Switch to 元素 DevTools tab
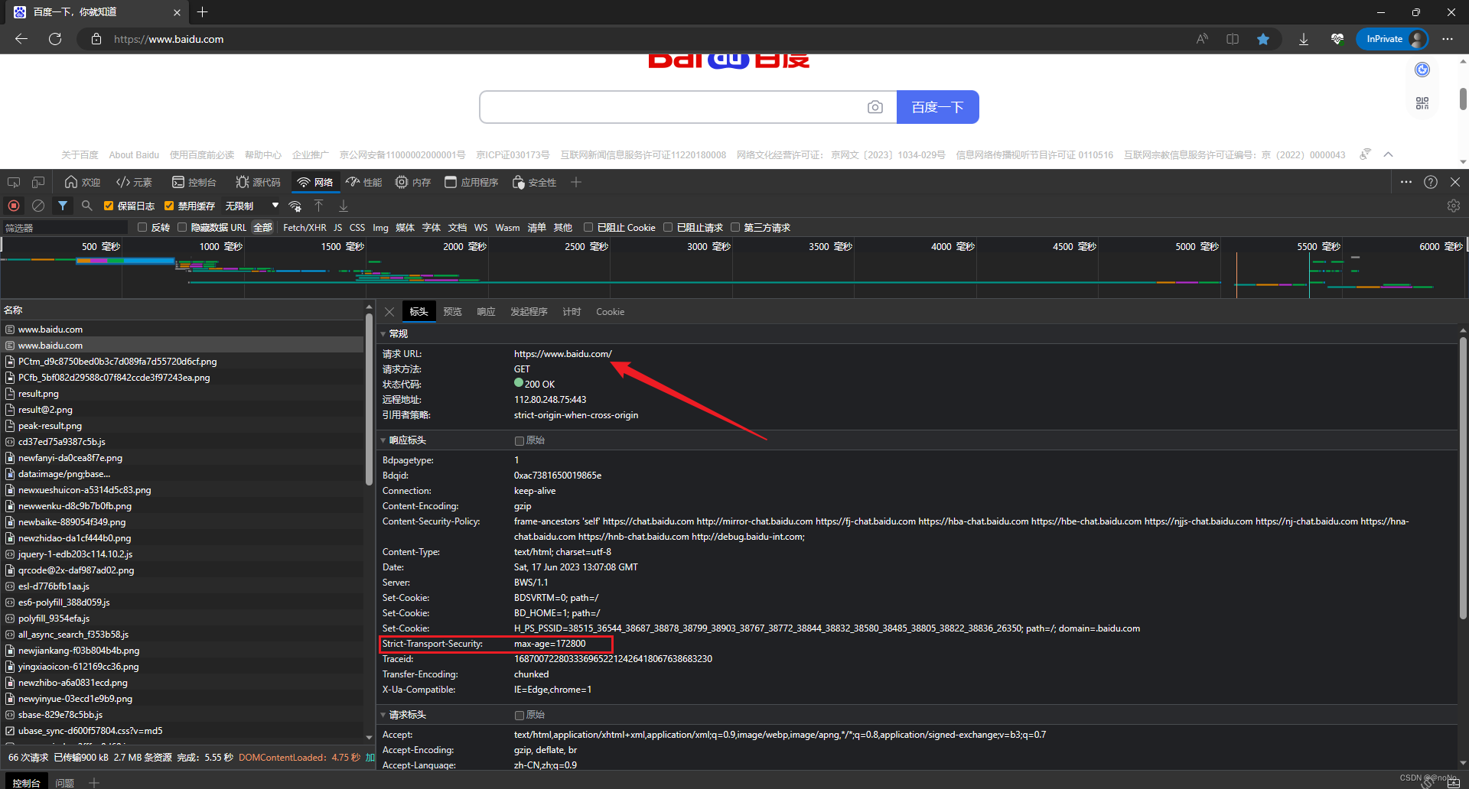 pos(134,182)
